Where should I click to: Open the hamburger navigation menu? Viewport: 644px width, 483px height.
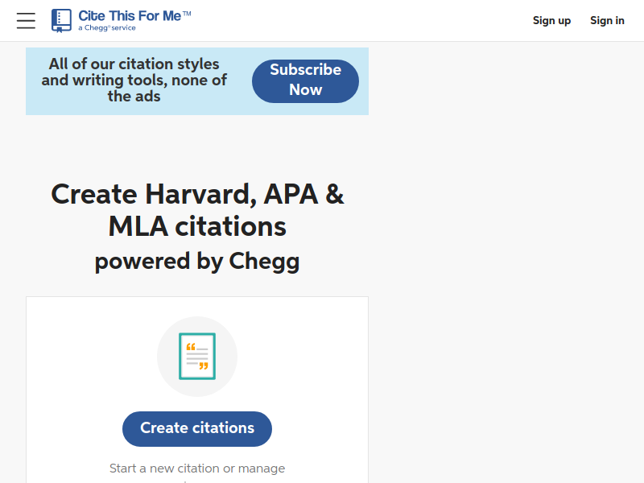[x=26, y=21]
